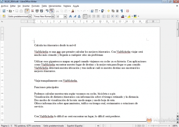
Task: Open the Styles and Formatting icon
Action: pos(4,16)
